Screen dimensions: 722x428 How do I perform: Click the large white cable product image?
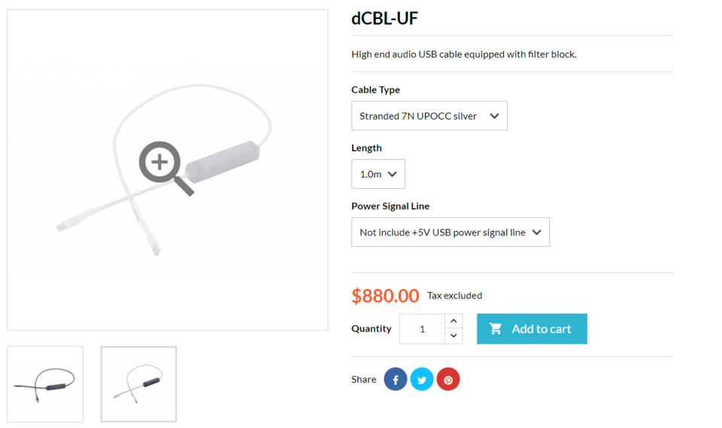(x=168, y=170)
